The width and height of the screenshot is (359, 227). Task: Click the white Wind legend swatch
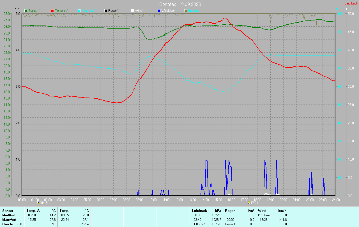[132, 11]
